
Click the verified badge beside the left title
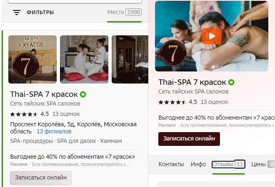click(83, 94)
